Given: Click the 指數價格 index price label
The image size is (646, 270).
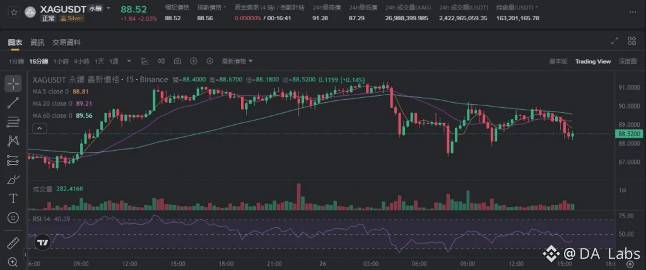Looking at the screenshot, I should point(211,8).
